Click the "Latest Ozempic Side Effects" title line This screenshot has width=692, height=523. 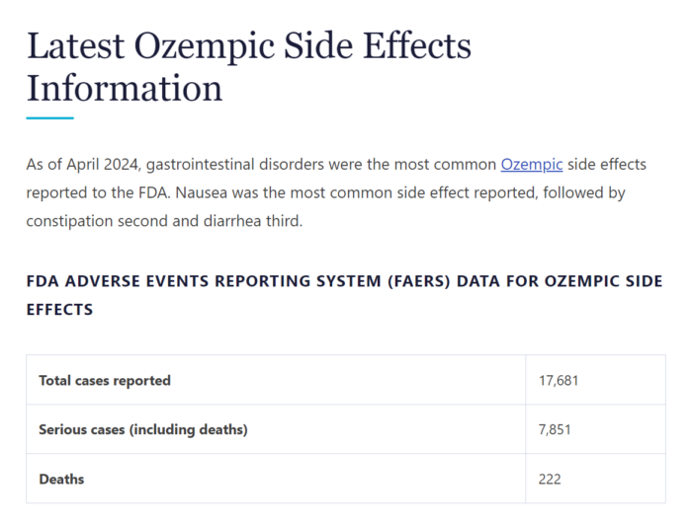tap(248, 45)
